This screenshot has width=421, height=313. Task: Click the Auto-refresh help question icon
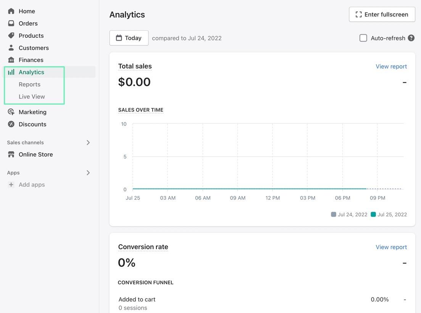411,38
